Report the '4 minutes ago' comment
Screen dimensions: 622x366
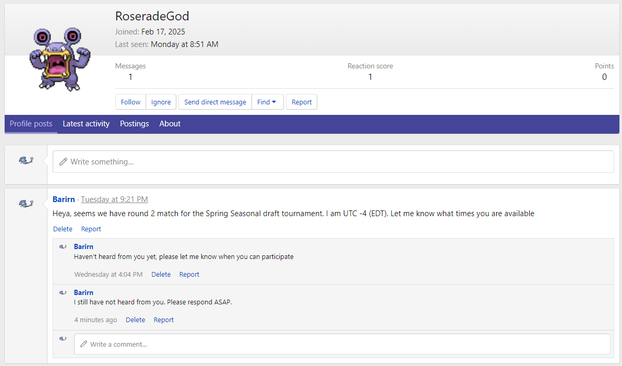coord(163,320)
